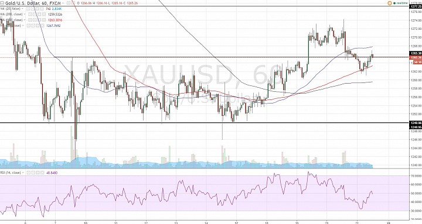Viewport: 422px width, 224px height.
Task: Hide the MA (200, close) line
Action: pyautogui.click(x=30, y=14)
